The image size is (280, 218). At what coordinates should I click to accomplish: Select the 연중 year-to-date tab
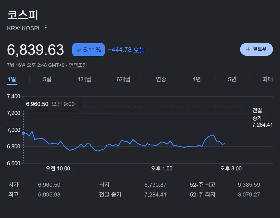(x=161, y=79)
